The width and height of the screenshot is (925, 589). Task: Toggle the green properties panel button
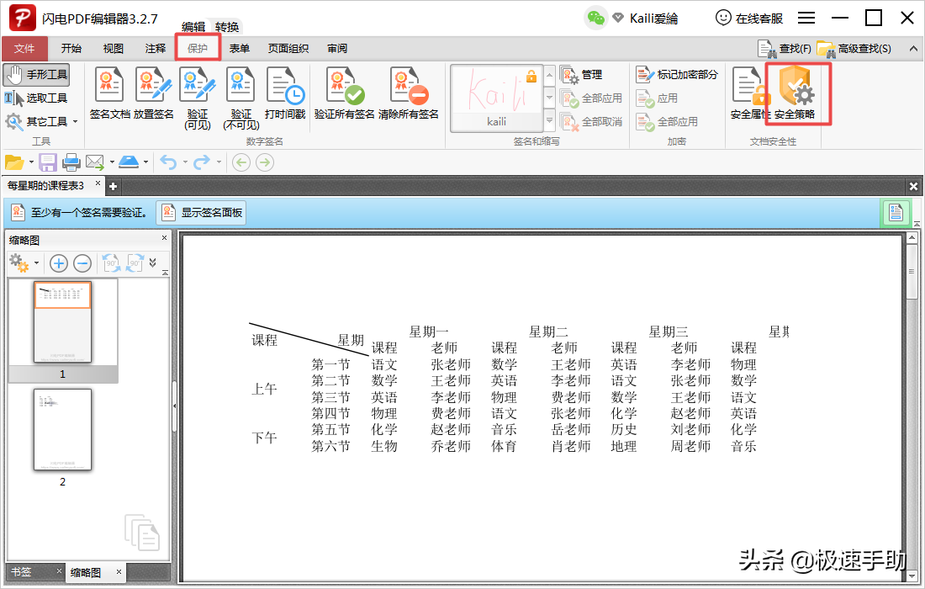coord(896,213)
